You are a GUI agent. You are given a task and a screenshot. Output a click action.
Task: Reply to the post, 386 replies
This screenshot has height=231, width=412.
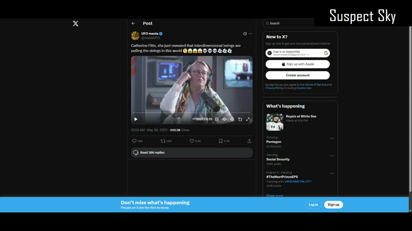tap(137, 141)
